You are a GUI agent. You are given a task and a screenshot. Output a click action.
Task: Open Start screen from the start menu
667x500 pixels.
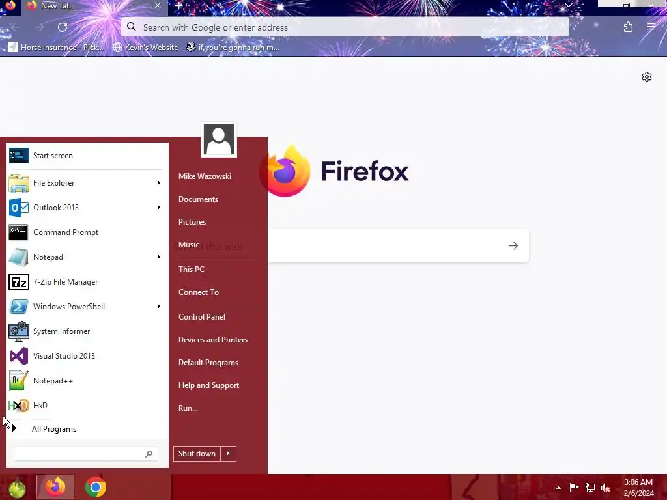pyautogui.click(x=87, y=156)
